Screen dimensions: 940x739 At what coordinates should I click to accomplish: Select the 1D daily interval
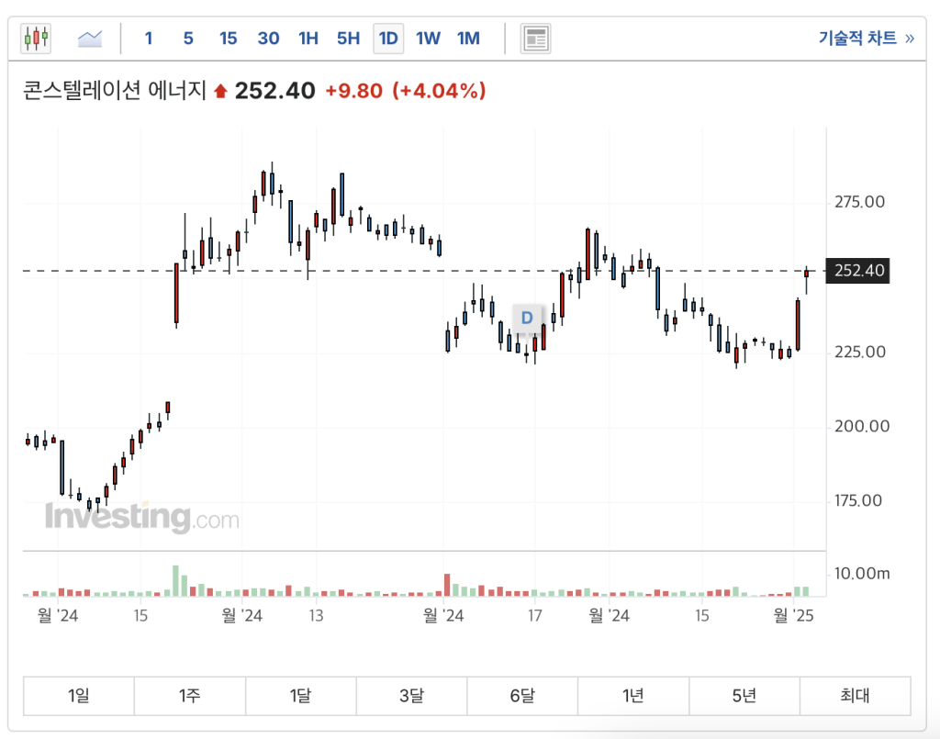click(388, 38)
